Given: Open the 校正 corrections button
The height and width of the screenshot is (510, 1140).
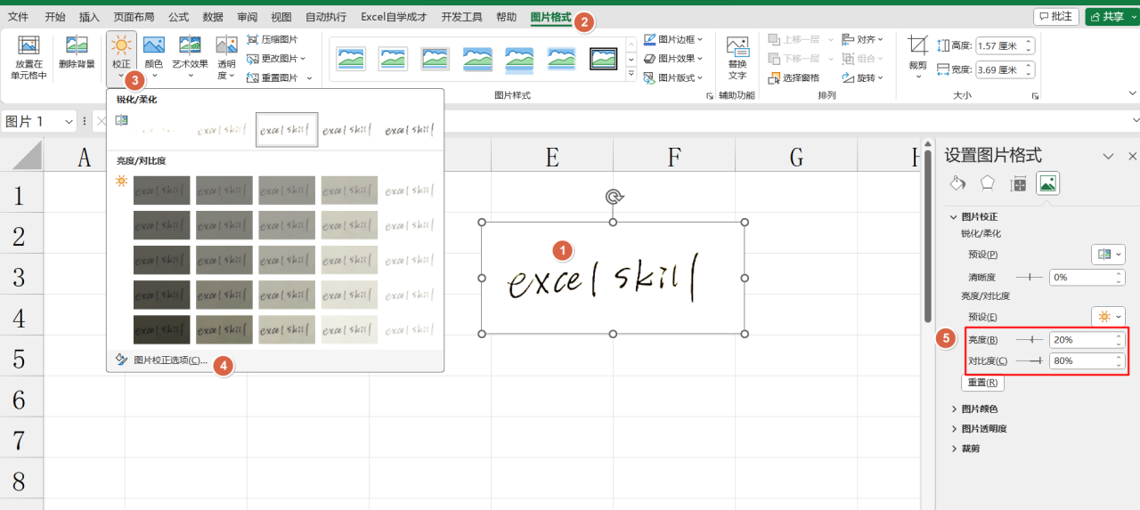Looking at the screenshot, I should point(121,57).
